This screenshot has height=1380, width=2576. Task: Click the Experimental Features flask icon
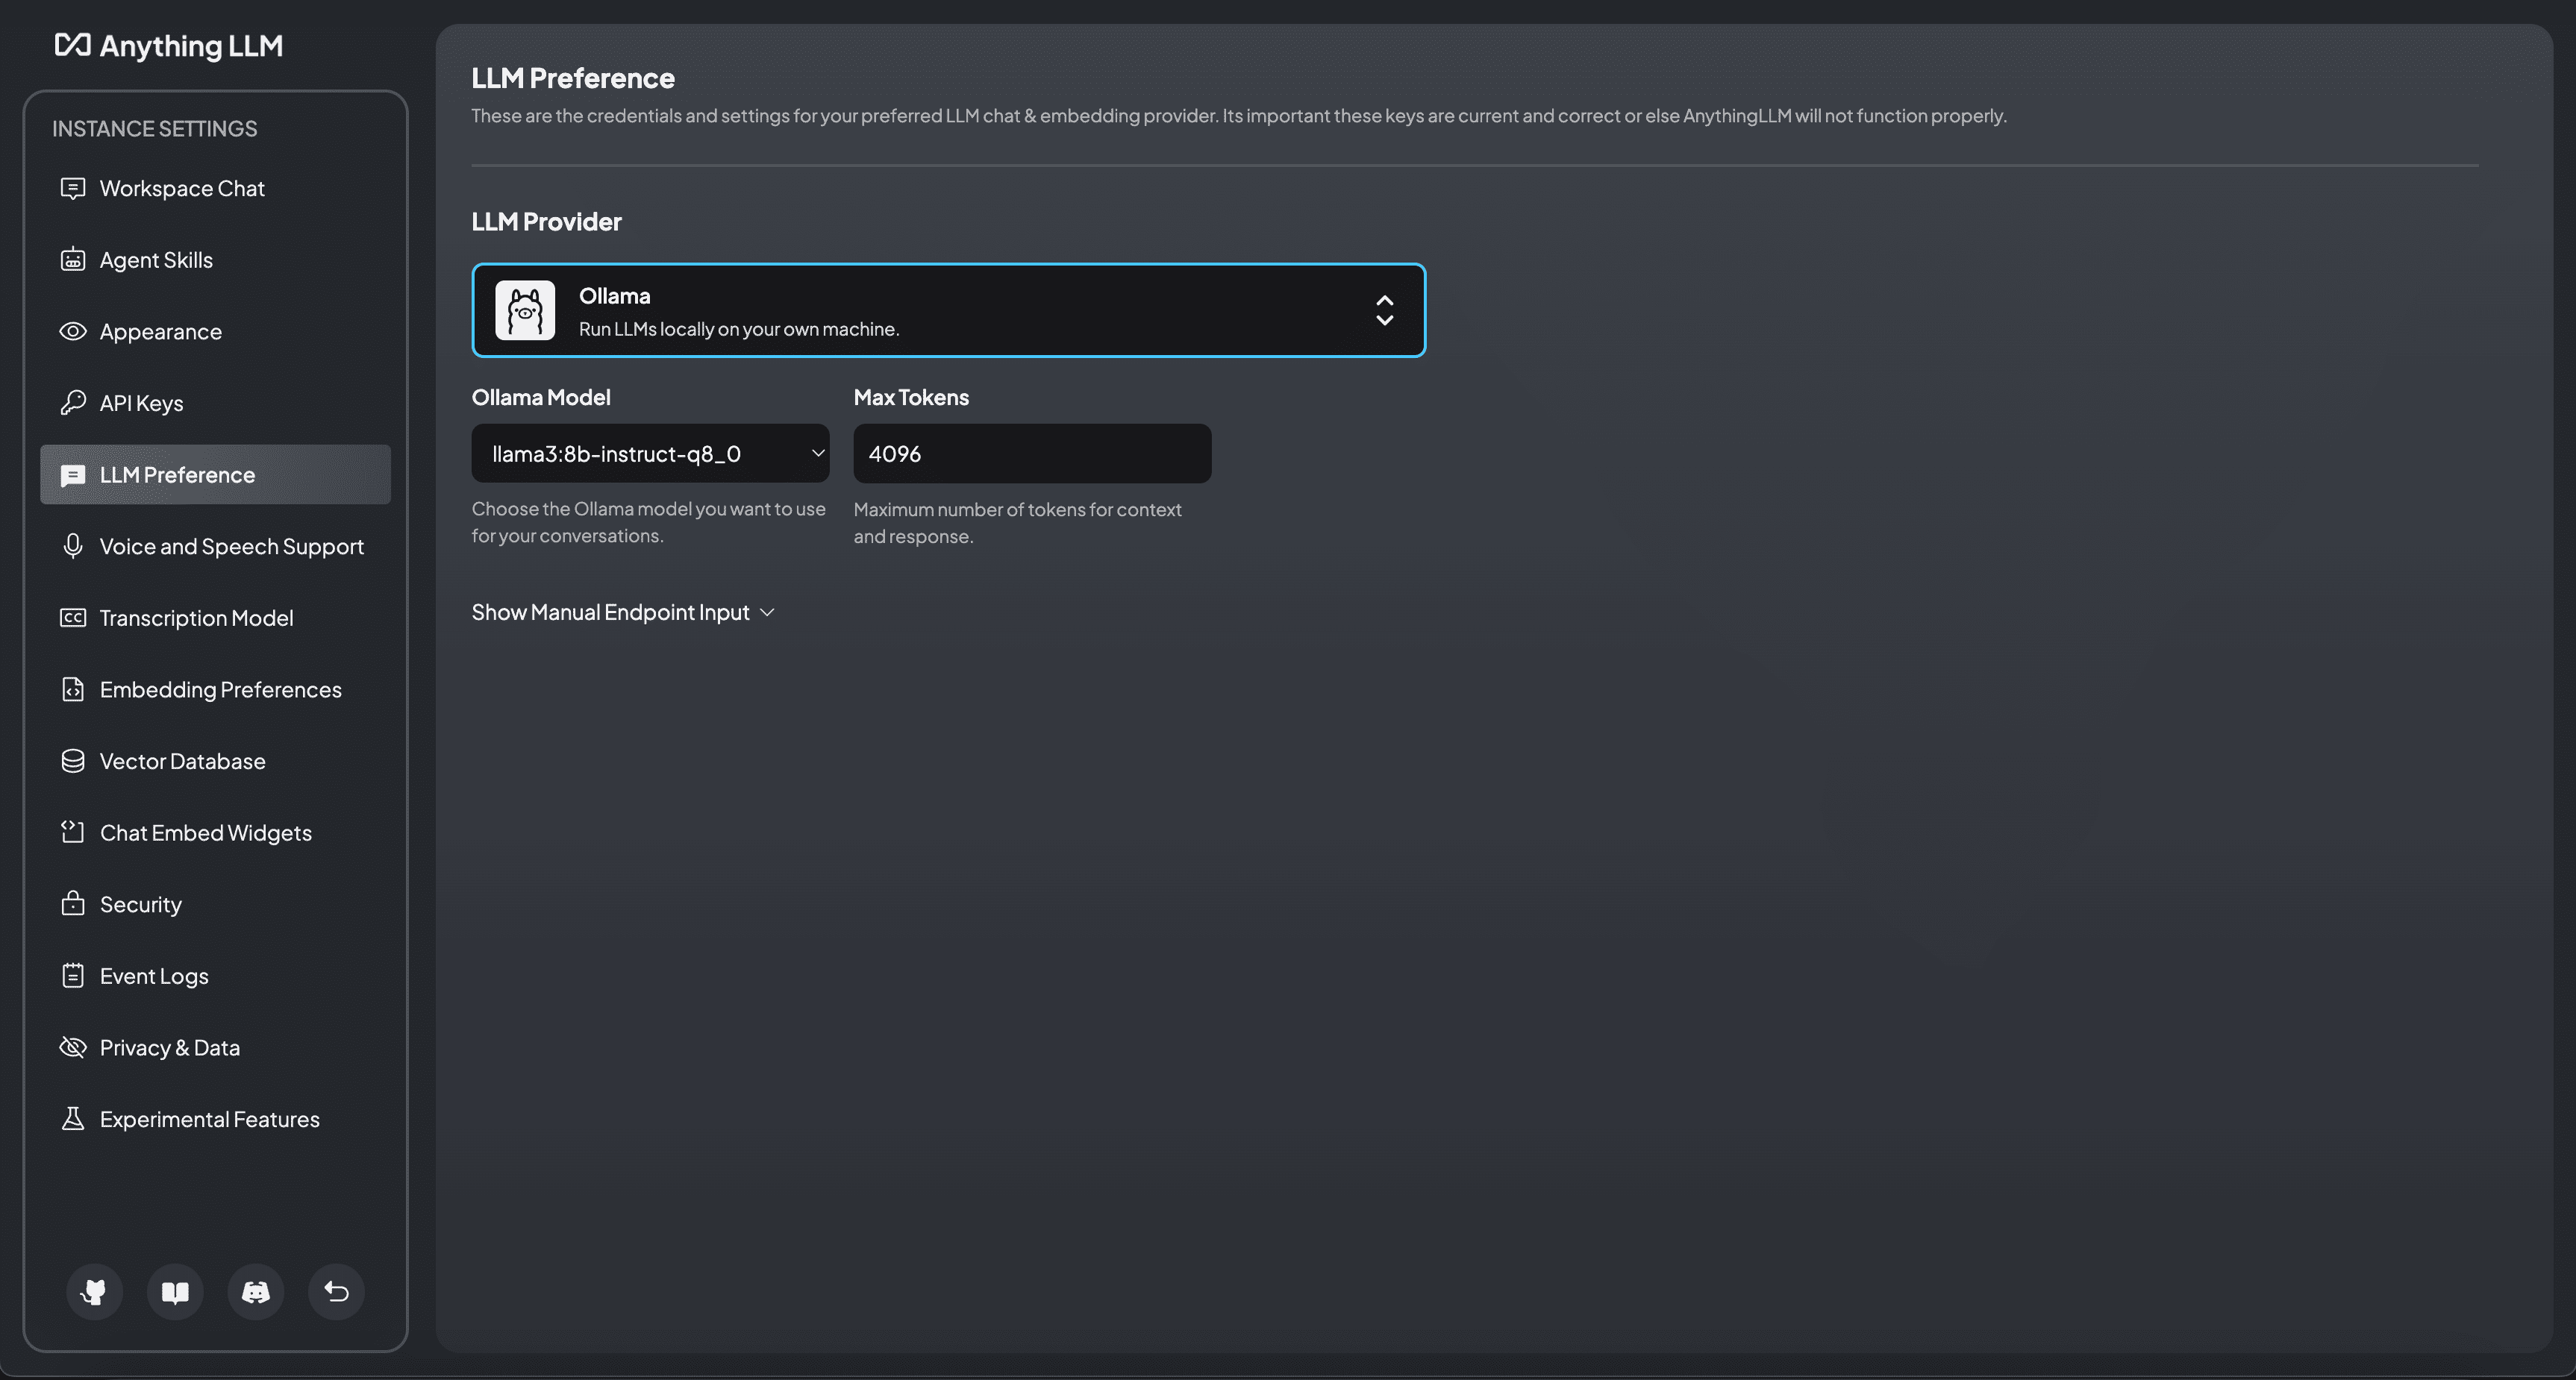pyautogui.click(x=73, y=1119)
